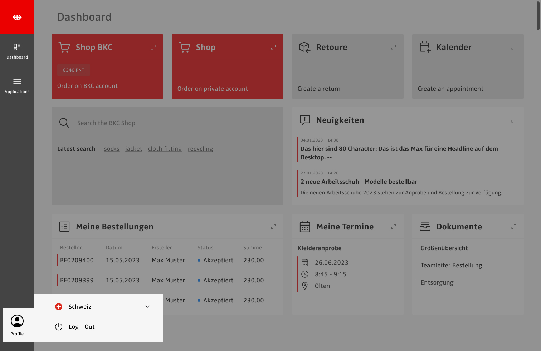Type in the Search the BKC Shop field
The width and height of the screenshot is (541, 351).
click(175, 123)
